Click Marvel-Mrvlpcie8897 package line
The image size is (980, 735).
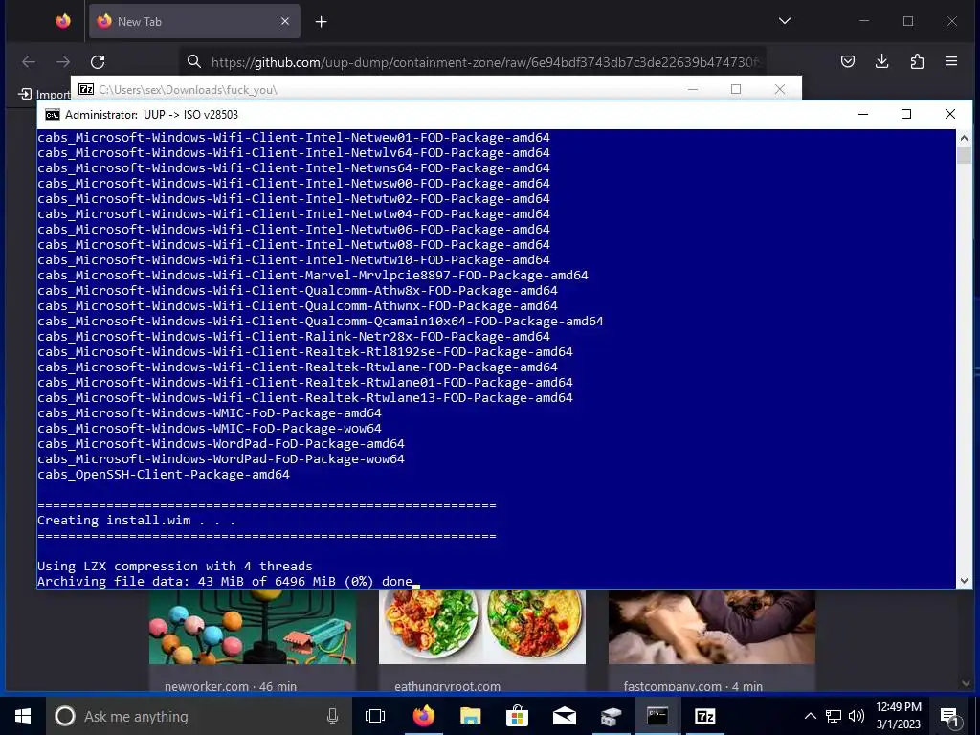(313, 275)
